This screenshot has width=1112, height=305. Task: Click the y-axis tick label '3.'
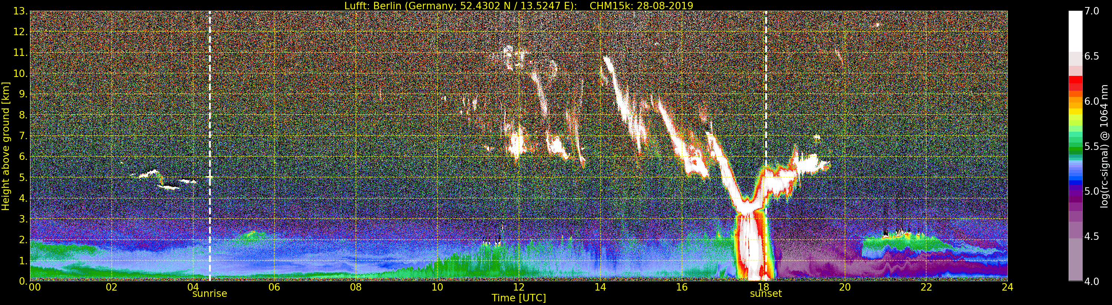click(x=23, y=219)
